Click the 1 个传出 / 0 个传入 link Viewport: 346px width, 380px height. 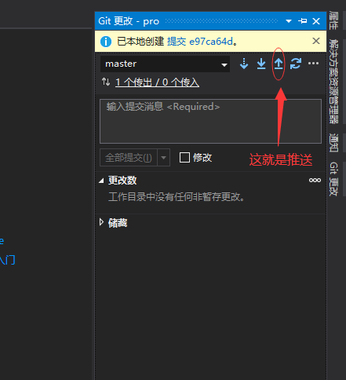[x=157, y=82]
